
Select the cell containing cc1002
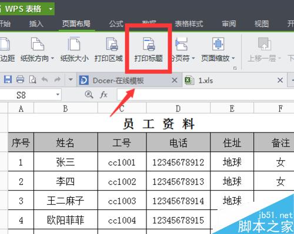point(122,181)
